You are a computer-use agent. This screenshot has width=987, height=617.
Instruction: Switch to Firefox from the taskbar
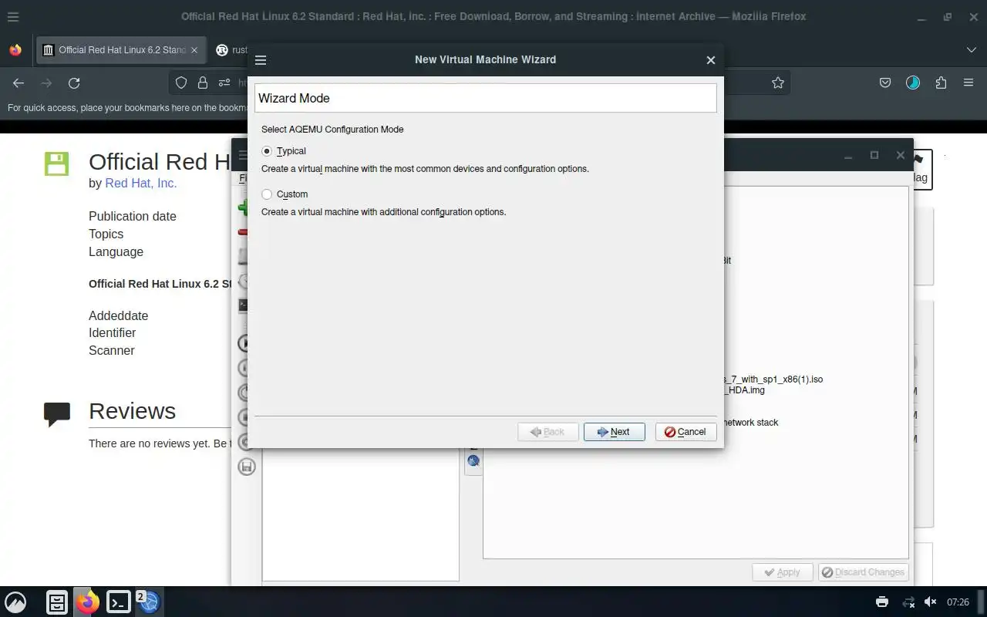pyautogui.click(x=88, y=602)
